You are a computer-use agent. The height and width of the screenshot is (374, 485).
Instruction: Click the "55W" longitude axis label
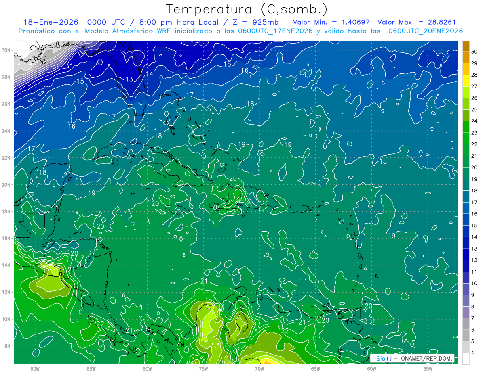tap(428, 369)
